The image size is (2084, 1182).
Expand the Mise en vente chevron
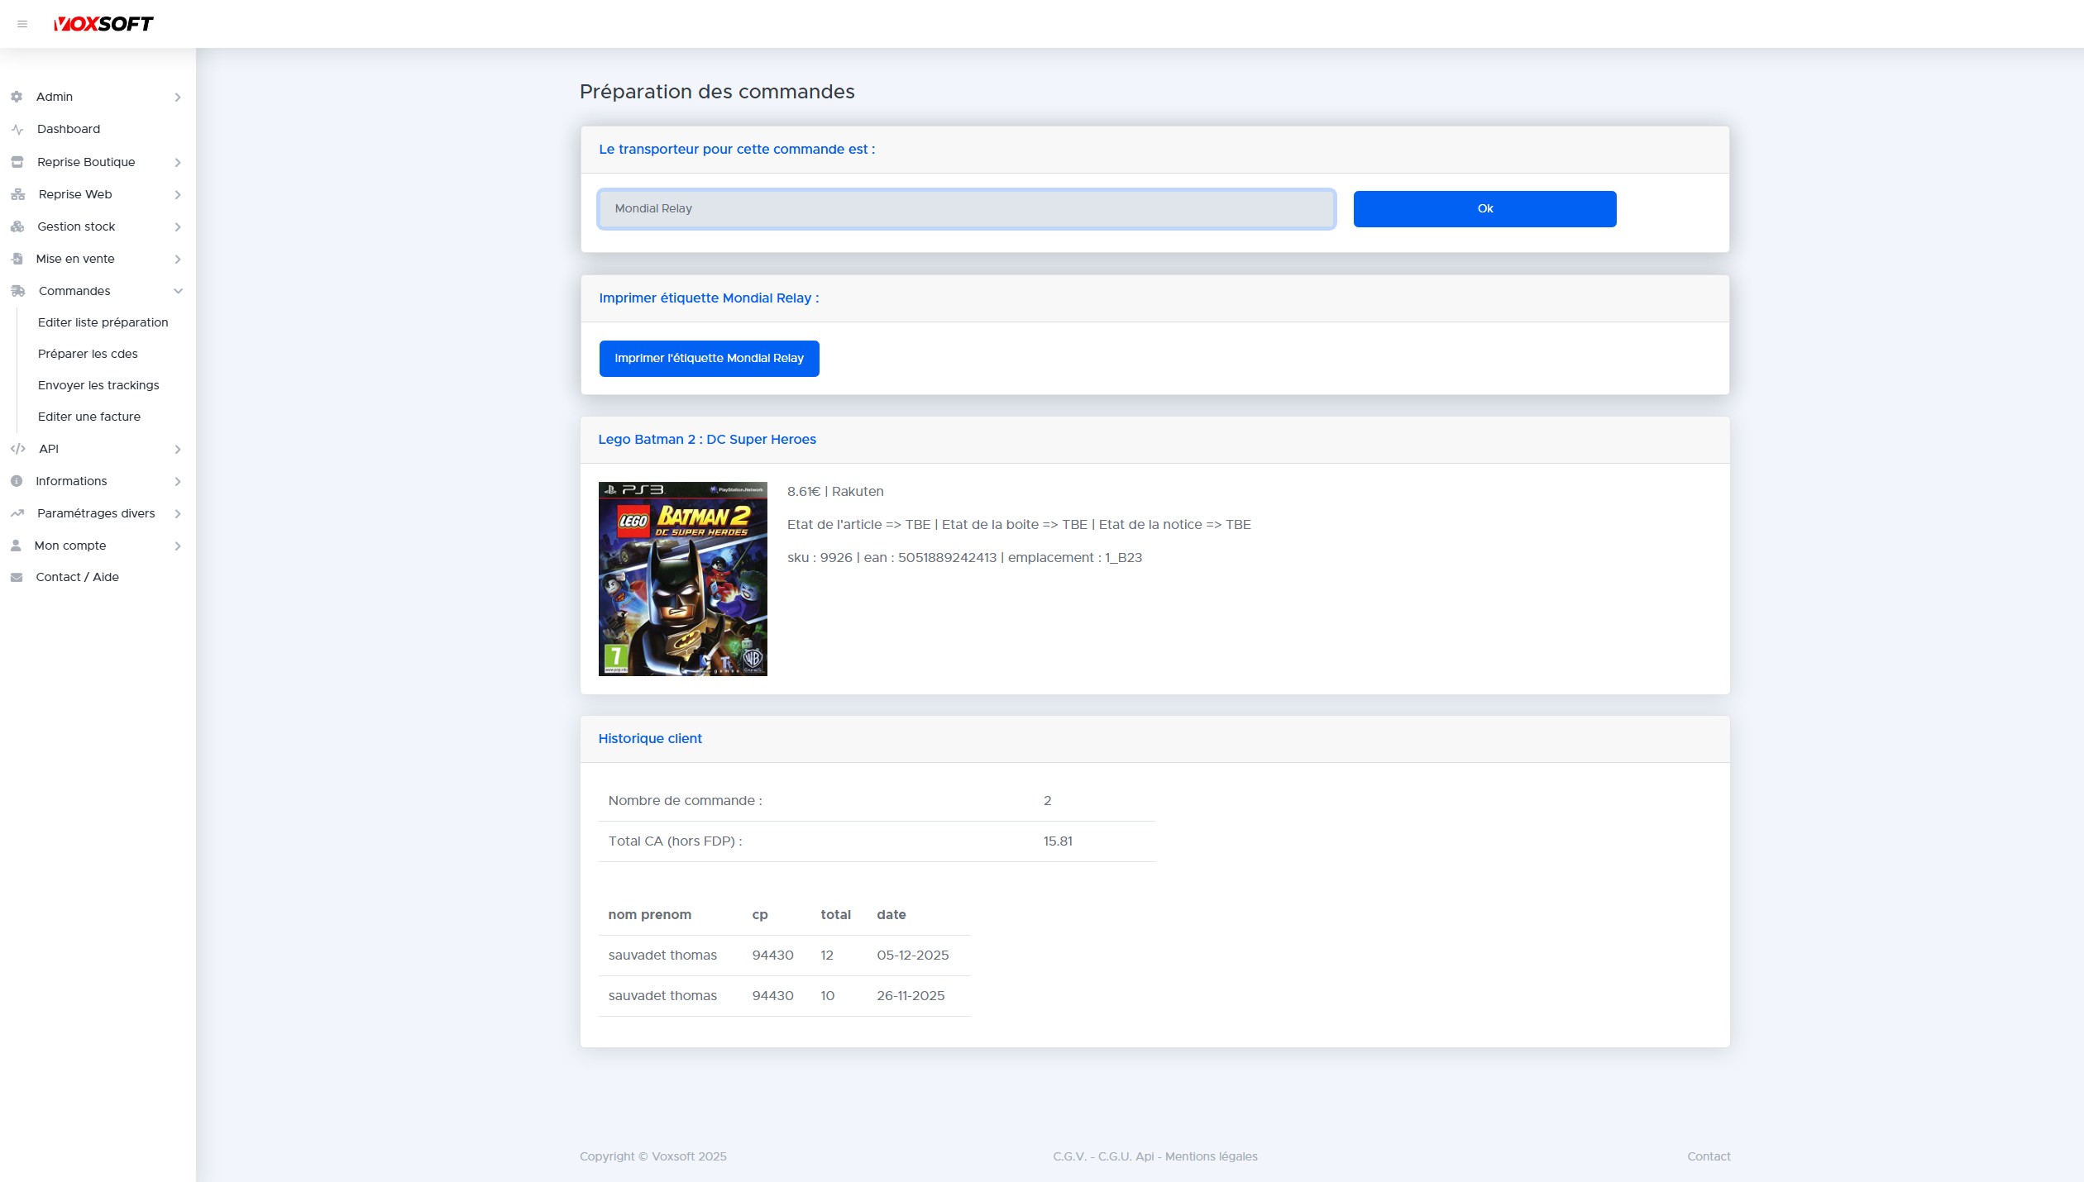click(178, 260)
